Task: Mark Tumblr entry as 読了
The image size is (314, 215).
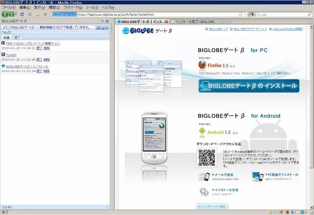Action: [x=39, y=60]
